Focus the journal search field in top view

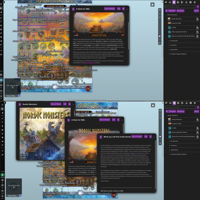tap(180, 7)
